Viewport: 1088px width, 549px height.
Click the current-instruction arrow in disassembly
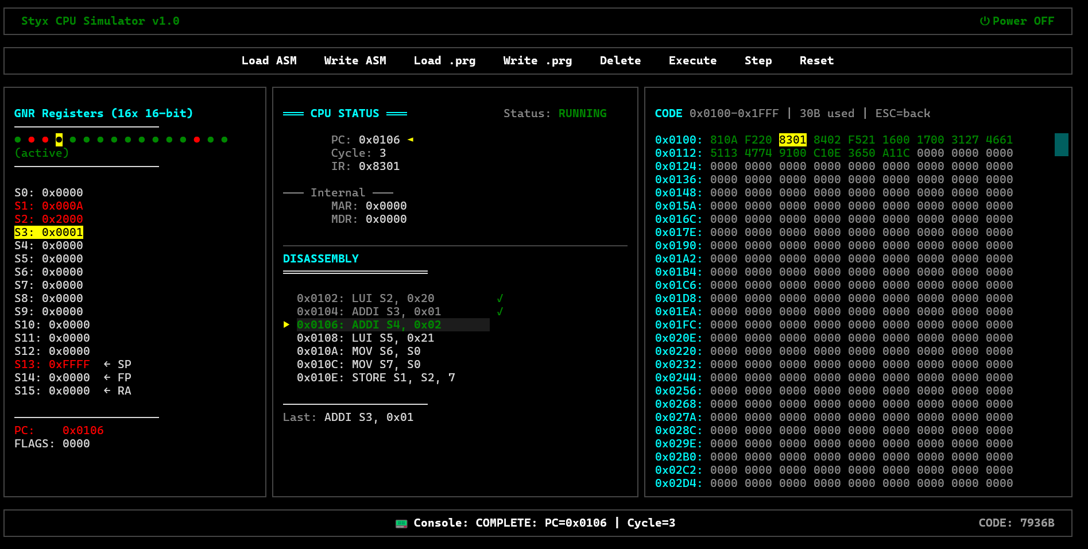tap(286, 324)
